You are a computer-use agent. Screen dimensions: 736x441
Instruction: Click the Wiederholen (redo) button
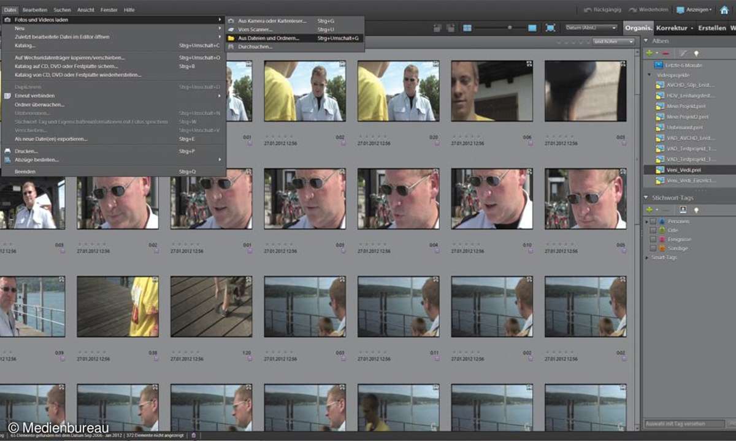pos(650,10)
